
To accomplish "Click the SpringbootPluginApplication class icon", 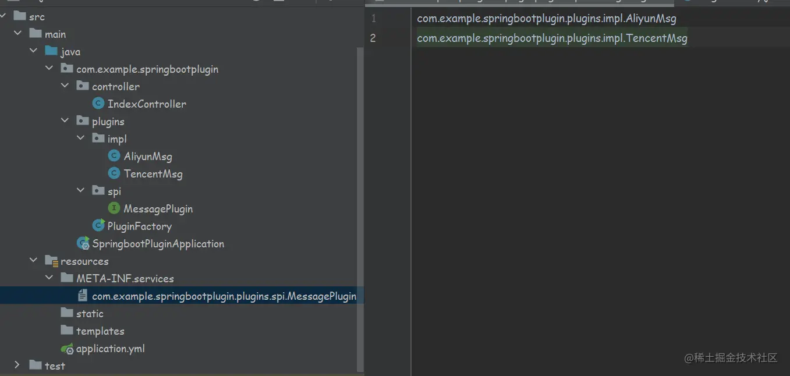I will 83,243.
